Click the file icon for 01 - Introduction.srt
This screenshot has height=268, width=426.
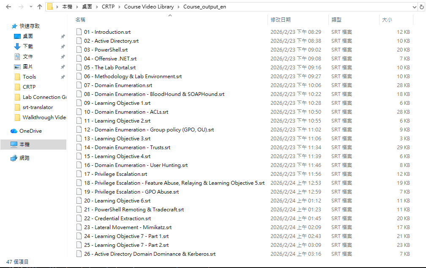click(x=79, y=32)
